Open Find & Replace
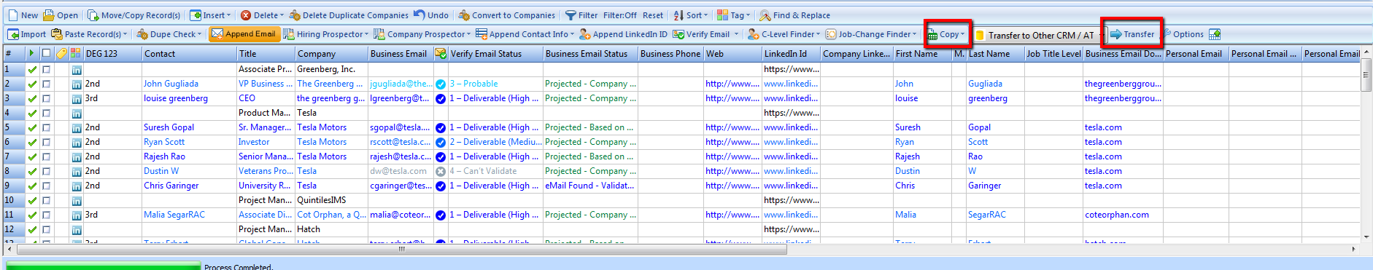Screen dimensions: 1373x270 click(x=794, y=15)
